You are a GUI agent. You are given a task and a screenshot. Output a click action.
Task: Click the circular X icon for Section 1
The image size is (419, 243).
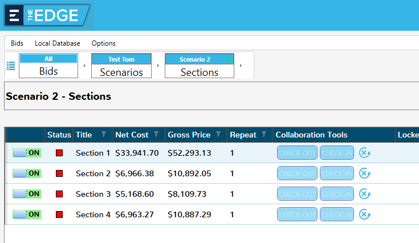click(365, 153)
